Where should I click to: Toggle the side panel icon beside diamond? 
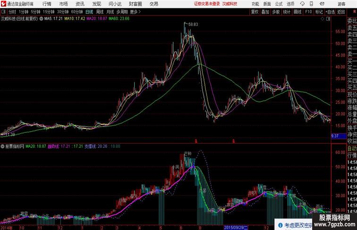coord(328,19)
